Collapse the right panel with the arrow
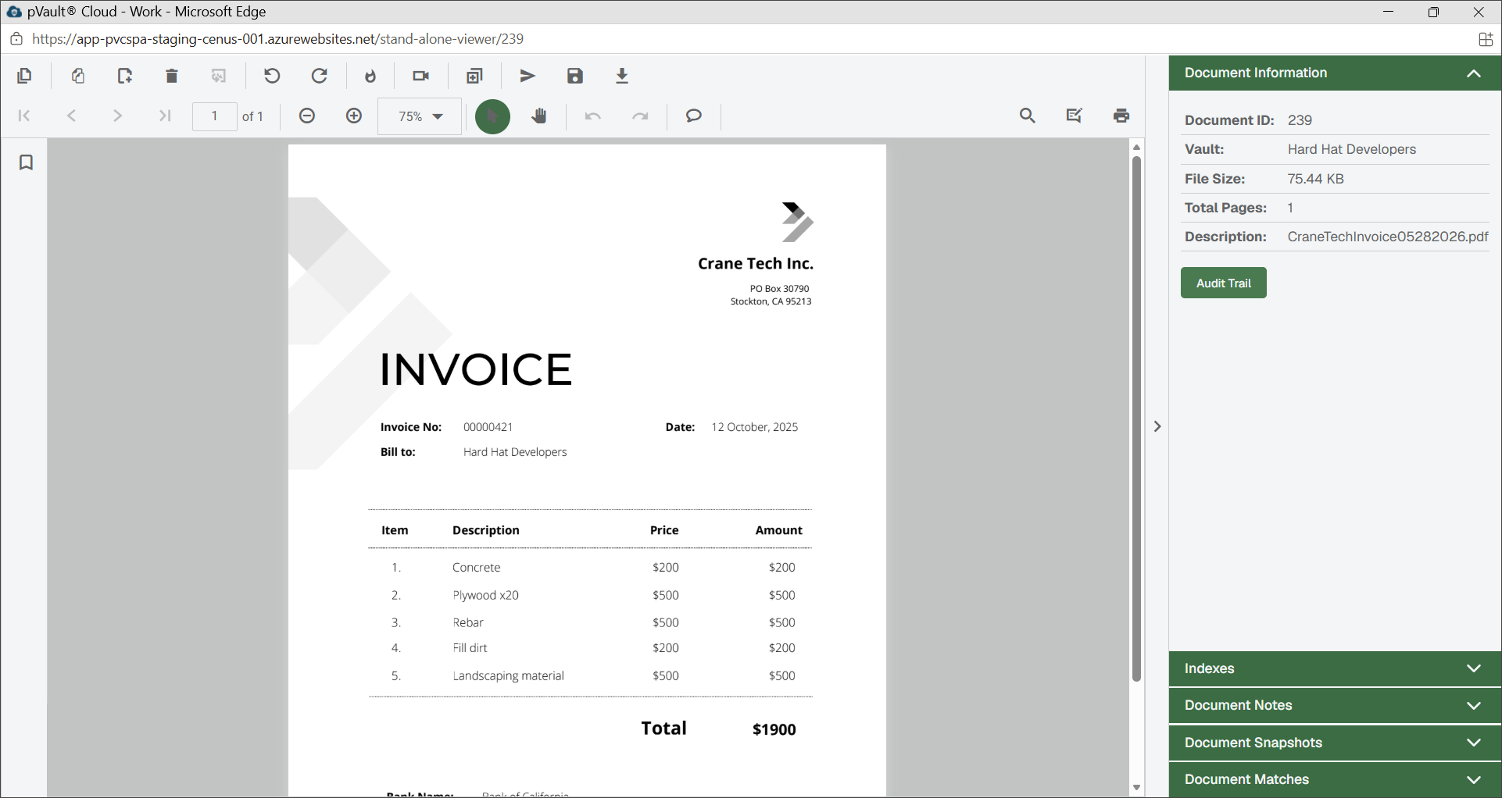1502x798 pixels. point(1157,426)
